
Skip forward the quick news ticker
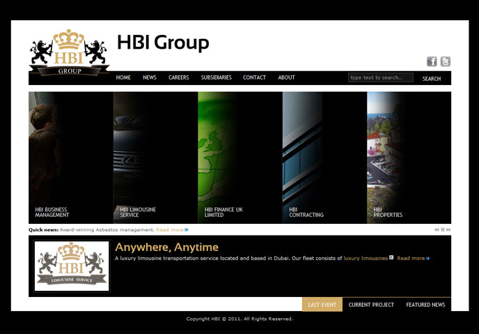pos(448,229)
